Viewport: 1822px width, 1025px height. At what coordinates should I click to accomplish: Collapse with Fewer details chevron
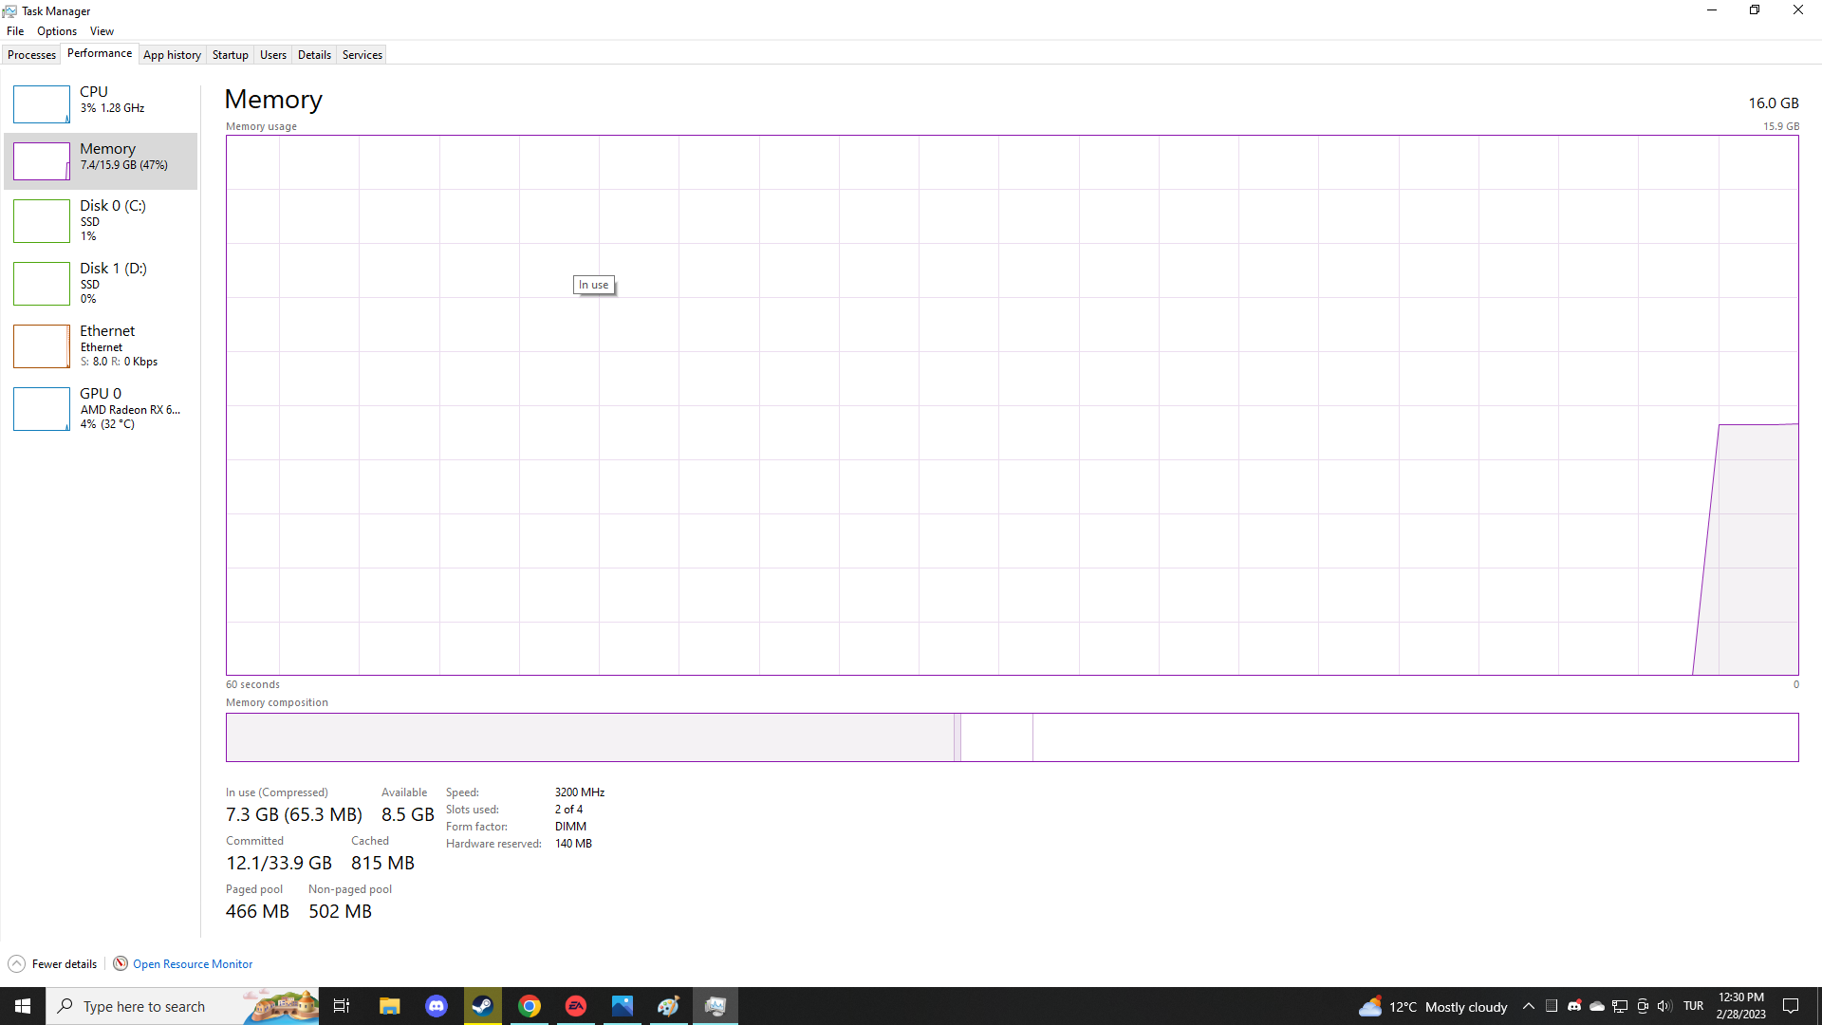[x=16, y=964]
